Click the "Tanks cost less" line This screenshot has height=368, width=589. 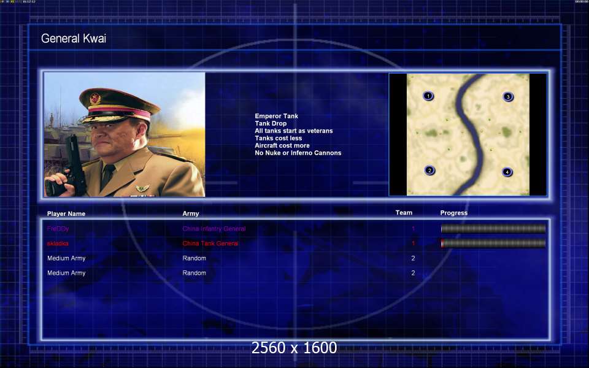coord(279,138)
